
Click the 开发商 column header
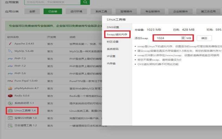(51, 37)
